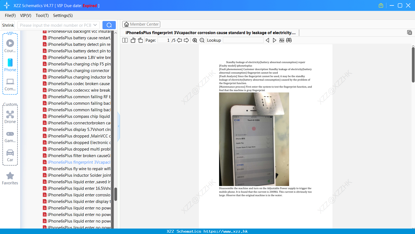Select the fingerprint 3Vcapacitor document tab
415x234 pixels.
pyautogui.click(x=210, y=33)
